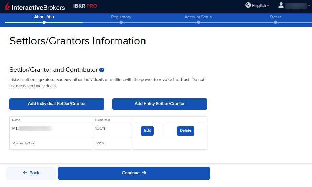Click the Regulatory progress step dot
312x187 pixels.
(121, 22)
